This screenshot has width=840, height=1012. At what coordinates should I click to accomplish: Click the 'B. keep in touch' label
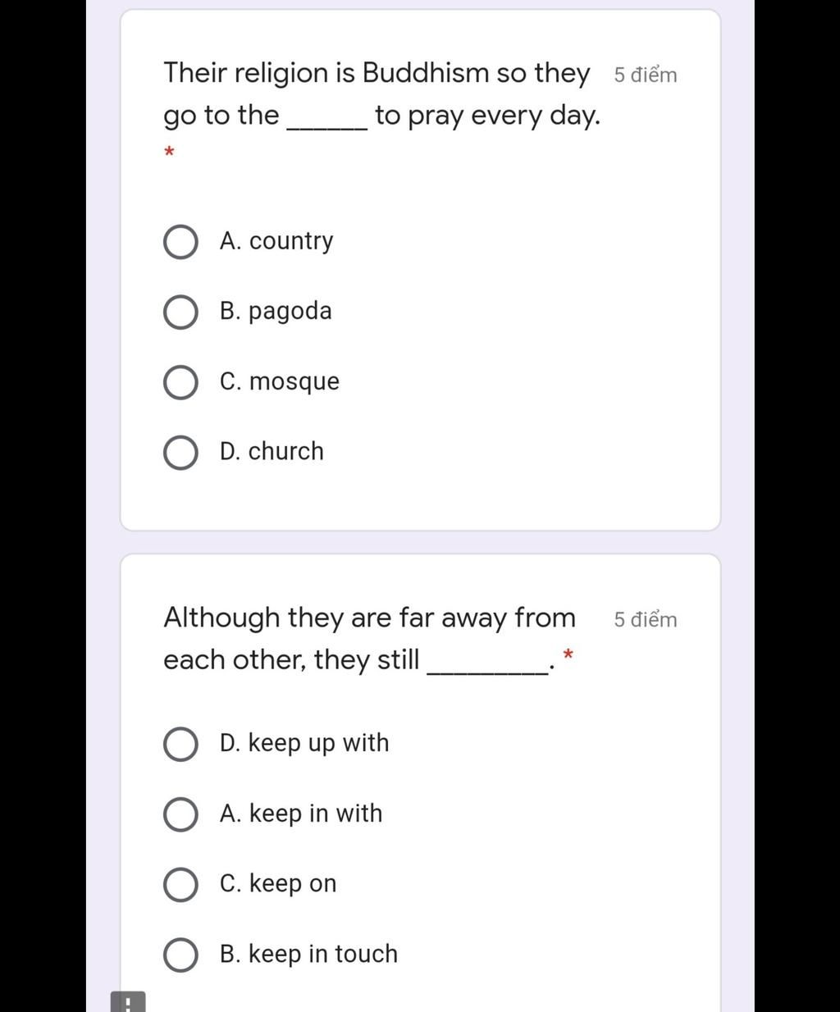[308, 954]
